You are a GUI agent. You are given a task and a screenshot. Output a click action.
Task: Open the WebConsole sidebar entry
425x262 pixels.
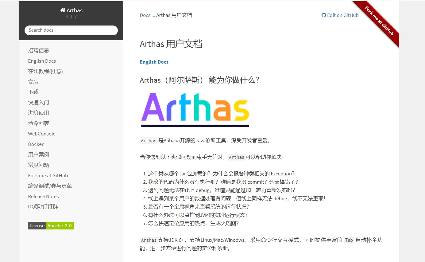point(41,134)
